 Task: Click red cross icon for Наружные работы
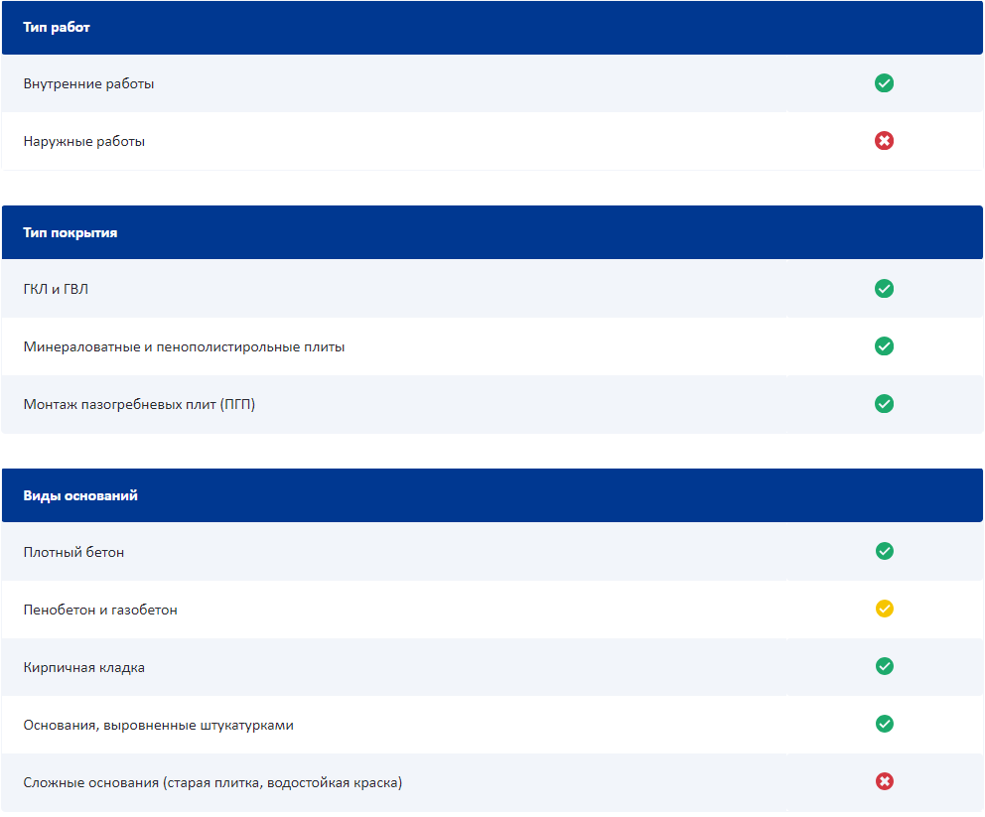point(884,141)
